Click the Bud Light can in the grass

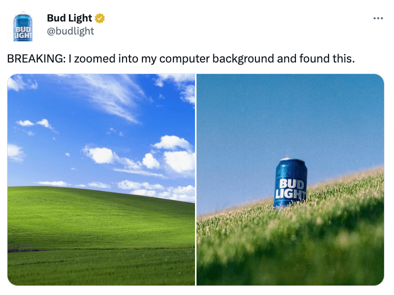point(290,183)
